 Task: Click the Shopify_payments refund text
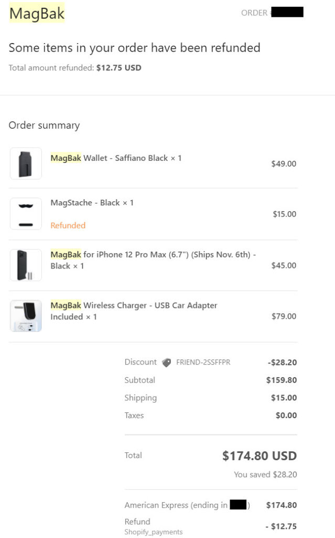point(154,532)
